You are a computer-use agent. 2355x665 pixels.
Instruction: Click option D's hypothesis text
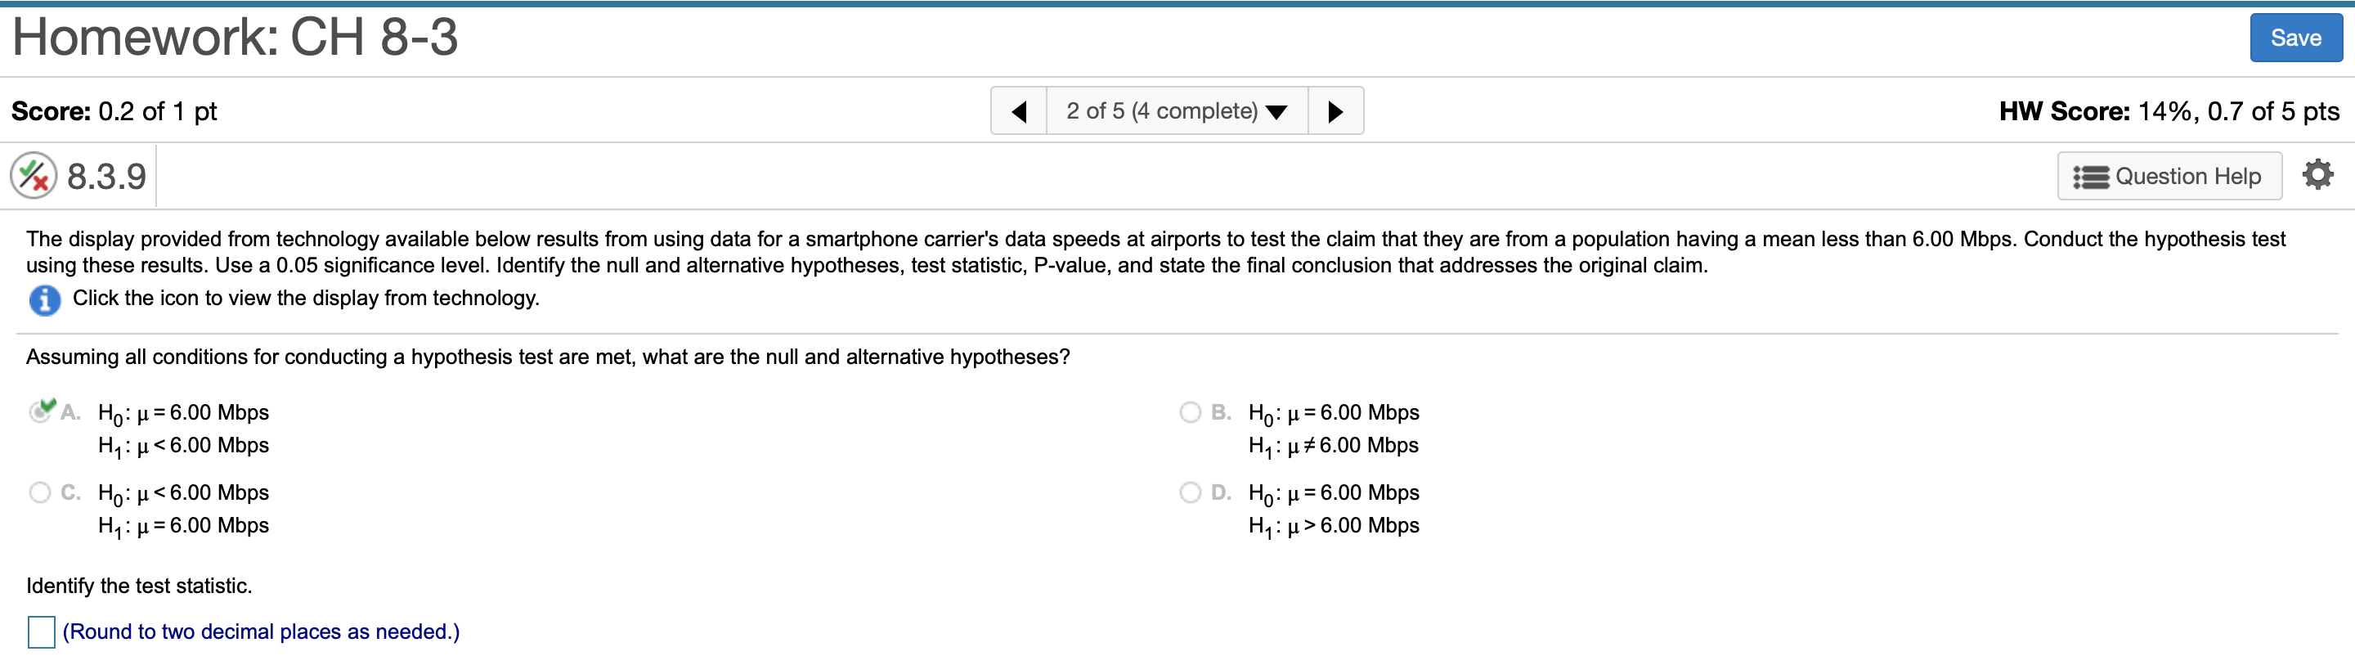[1333, 509]
